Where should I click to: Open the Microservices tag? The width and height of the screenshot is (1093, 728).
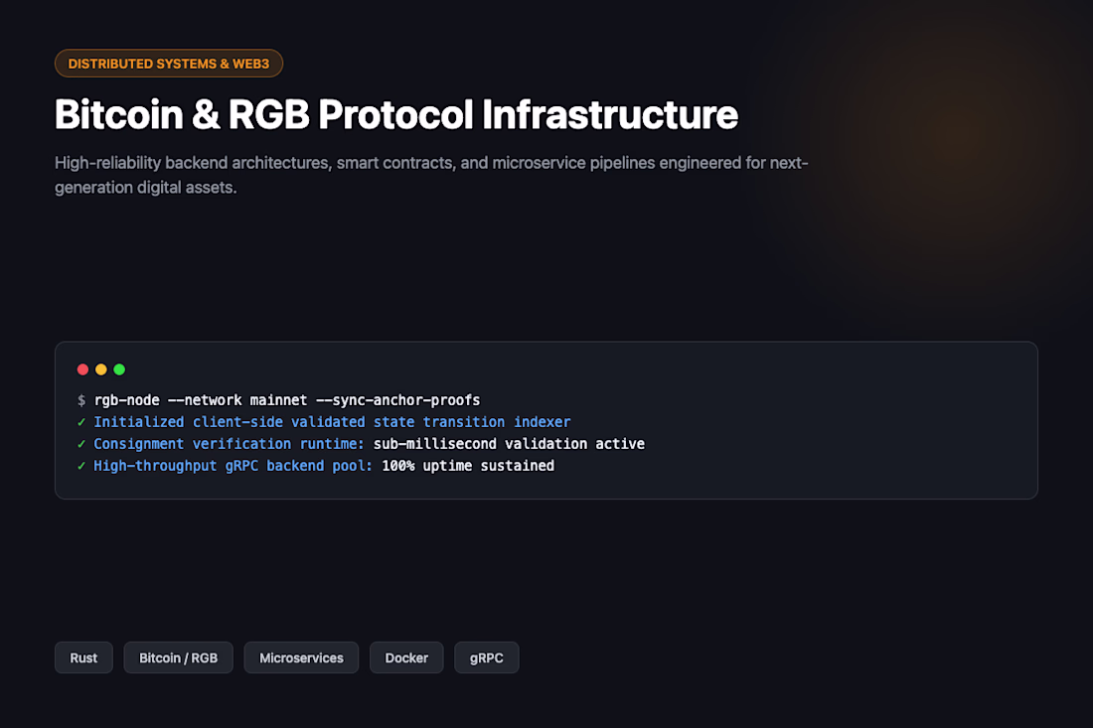pyautogui.click(x=301, y=657)
